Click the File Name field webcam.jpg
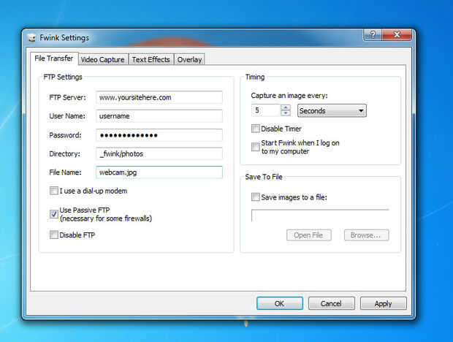This screenshot has width=453, height=342. 159,172
